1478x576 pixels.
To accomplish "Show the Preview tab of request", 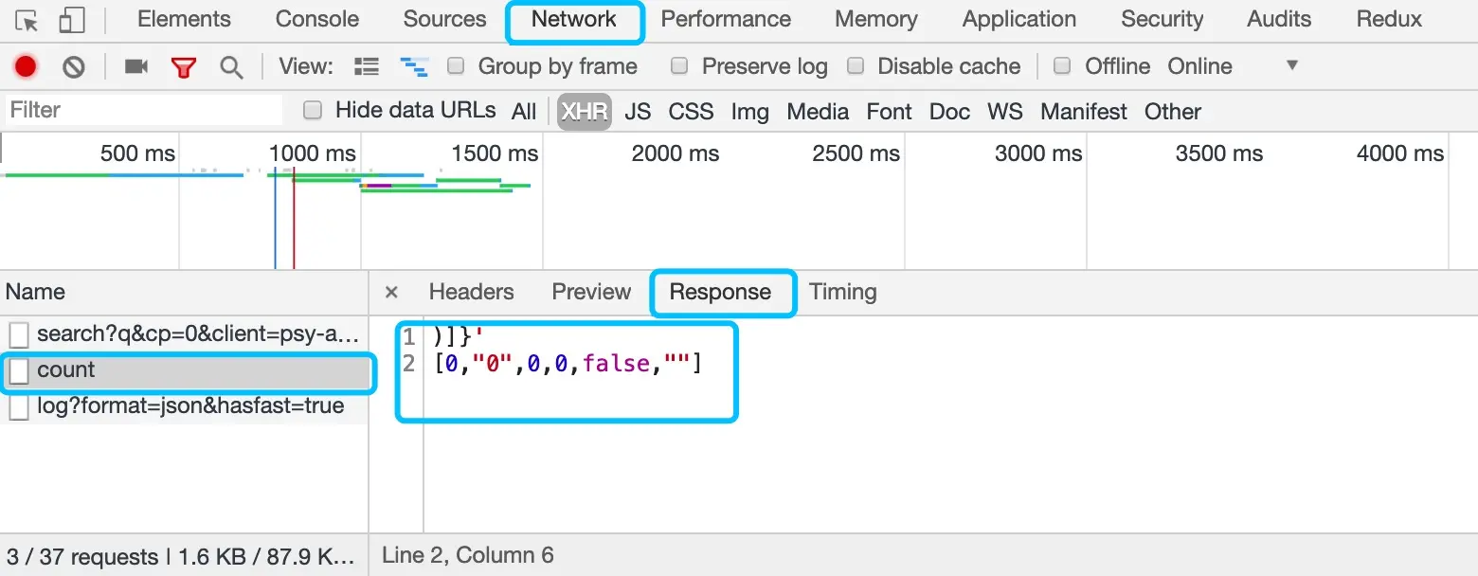I will [x=591, y=292].
